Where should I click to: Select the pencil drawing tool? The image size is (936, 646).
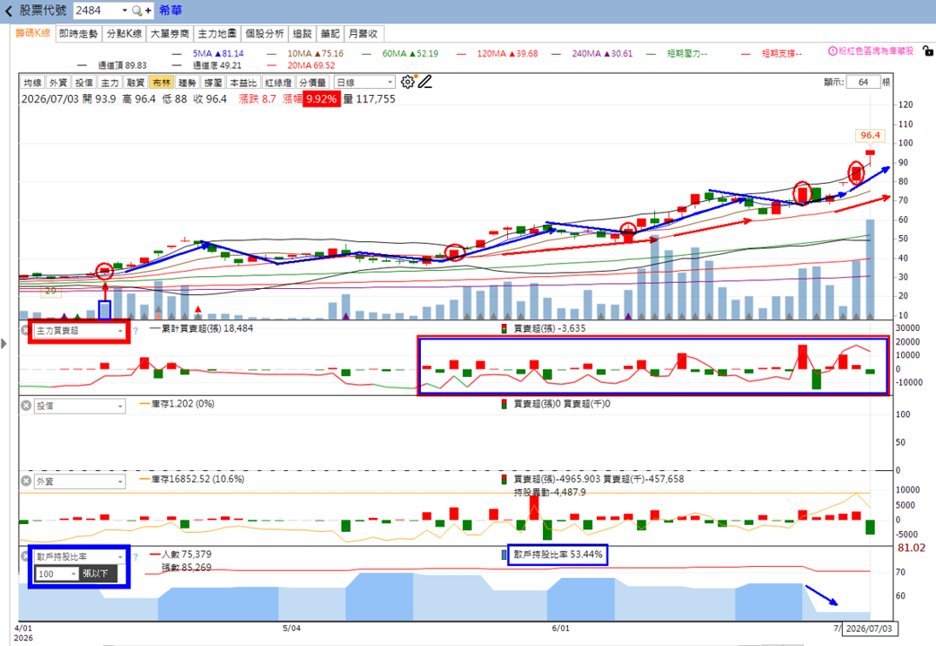[x=424, y=82]
